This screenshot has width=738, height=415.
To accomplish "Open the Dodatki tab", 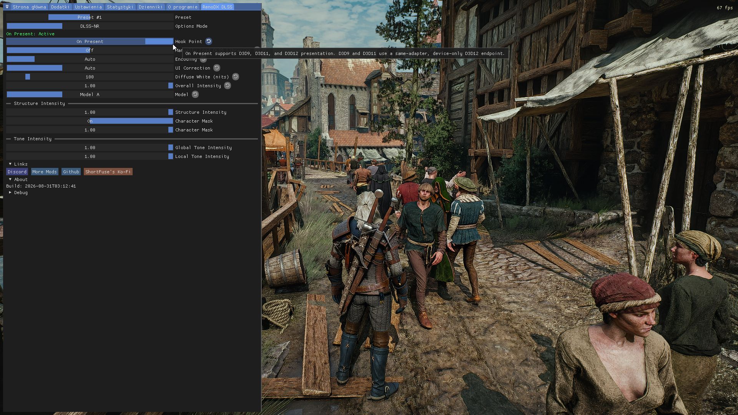I will click(60, 7).
